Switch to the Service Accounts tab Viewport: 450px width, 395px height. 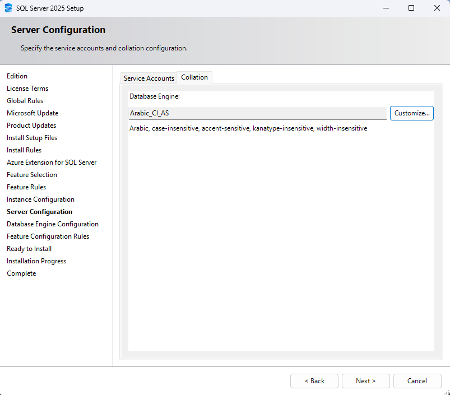[148, 78]
